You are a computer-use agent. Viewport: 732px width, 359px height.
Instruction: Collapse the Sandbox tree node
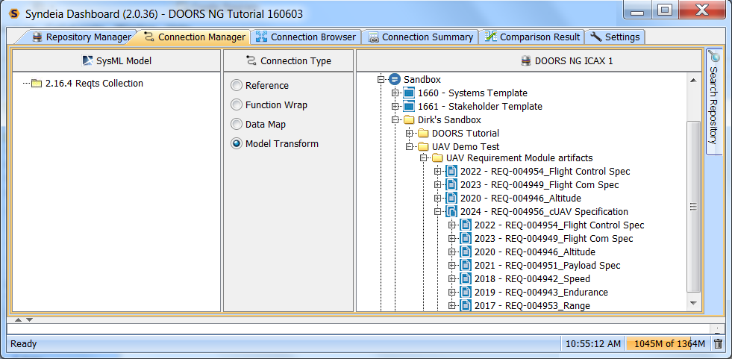[x=381, y=80]
